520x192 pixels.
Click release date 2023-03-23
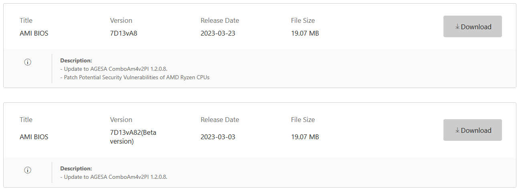point(218,33)
